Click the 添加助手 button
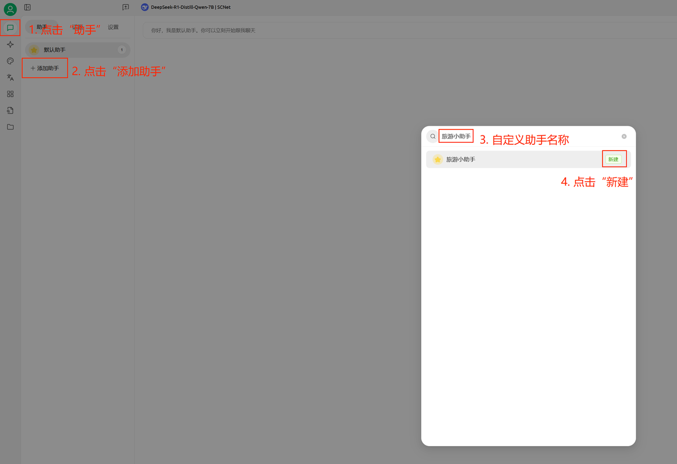 pyautogui.click(x=45, y=68)
